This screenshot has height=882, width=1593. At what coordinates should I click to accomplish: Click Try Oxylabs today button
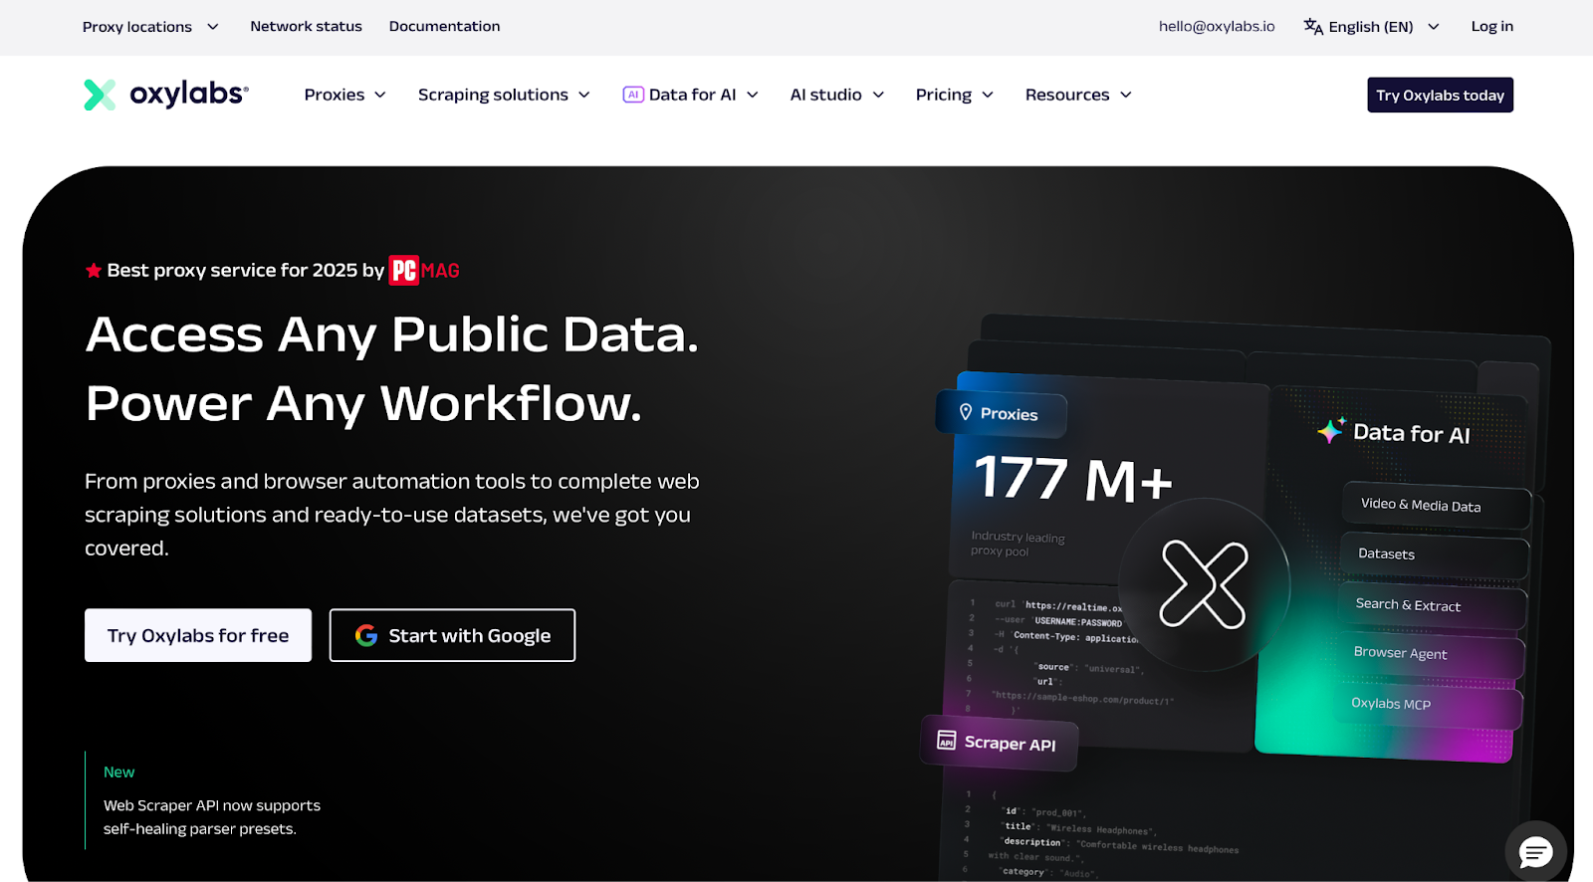coord(1440,95)
